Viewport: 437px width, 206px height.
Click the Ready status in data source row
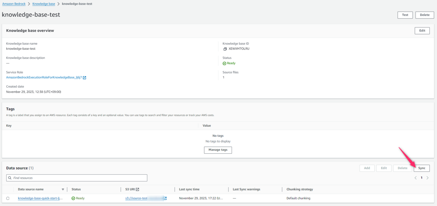[78, 198]
